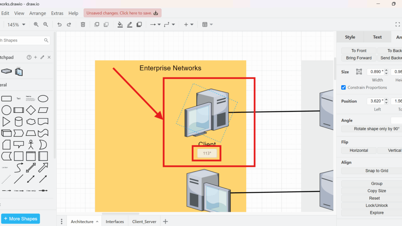Open the Arrange menu
402x226 pixels.
37,13
